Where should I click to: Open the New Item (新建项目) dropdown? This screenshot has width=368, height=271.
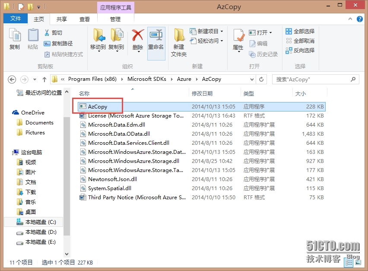(x=206, y=31)
